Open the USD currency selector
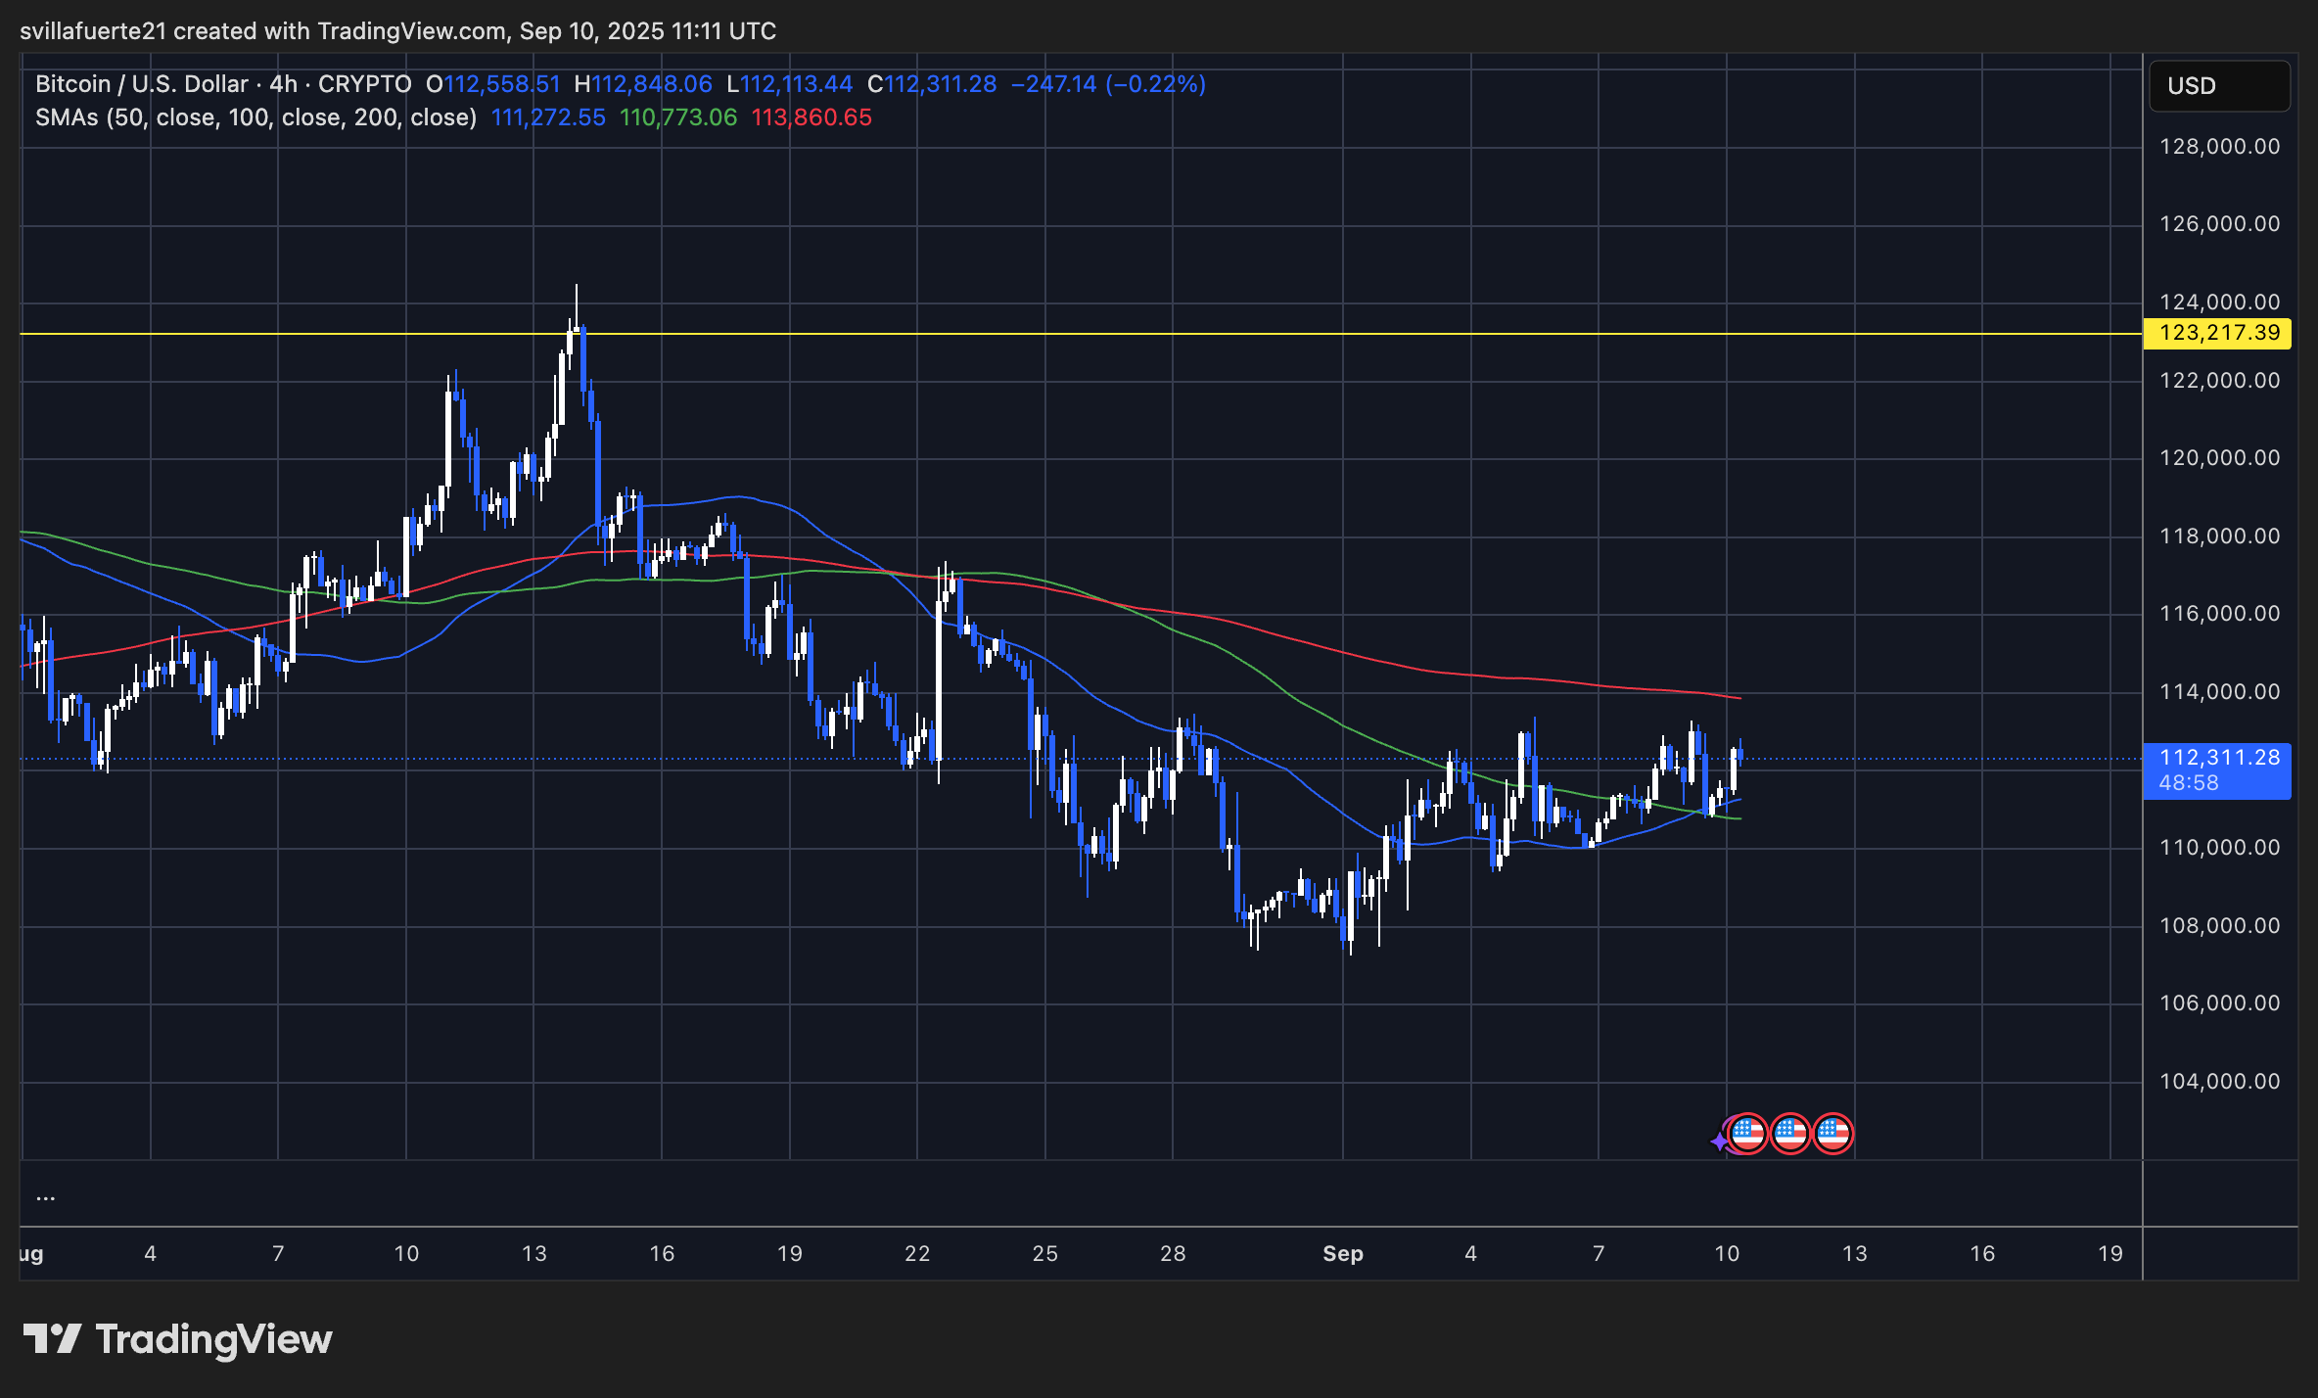The image size is (2318, 1398). click(x=2218, y=86)
